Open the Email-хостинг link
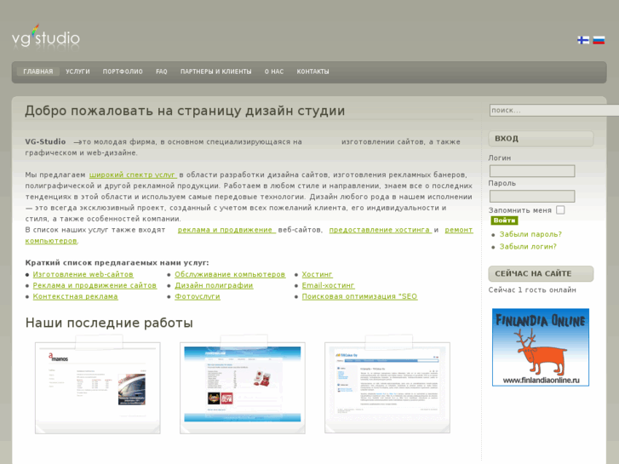 [328, 285]
